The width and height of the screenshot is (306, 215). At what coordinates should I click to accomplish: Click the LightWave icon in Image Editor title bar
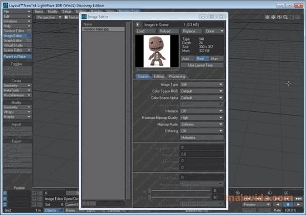(84, 17)
